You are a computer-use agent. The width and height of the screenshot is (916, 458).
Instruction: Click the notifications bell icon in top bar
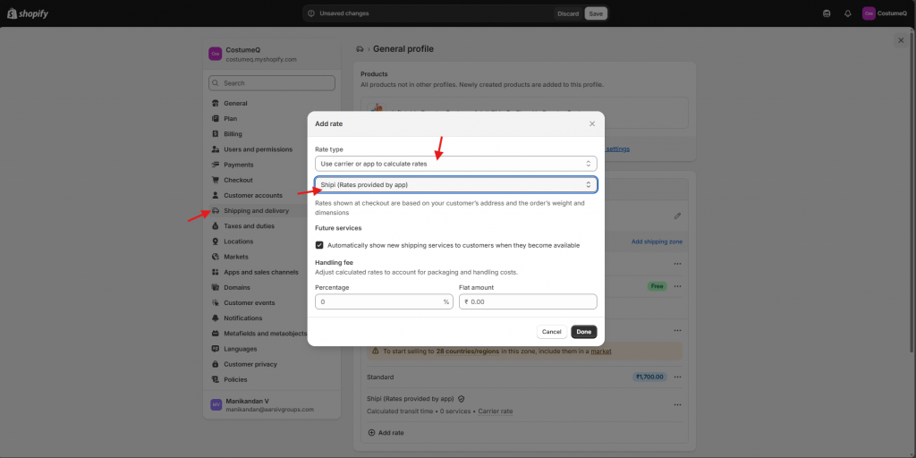pos(847,13)
